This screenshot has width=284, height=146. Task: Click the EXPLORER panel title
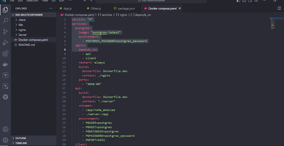pos(21,9)
